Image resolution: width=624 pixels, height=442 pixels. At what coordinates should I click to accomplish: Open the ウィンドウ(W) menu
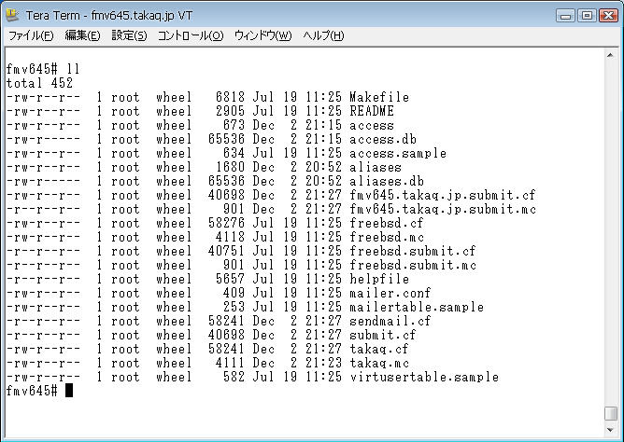262,35
